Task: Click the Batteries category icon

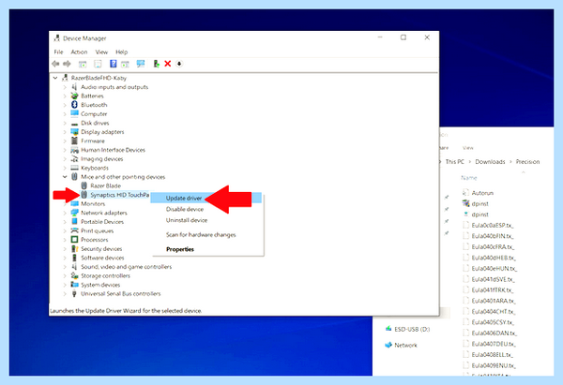Action: click(74, 96)
